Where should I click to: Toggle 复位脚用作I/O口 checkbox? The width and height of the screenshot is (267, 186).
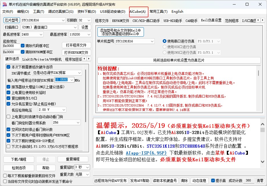(8, 98)
